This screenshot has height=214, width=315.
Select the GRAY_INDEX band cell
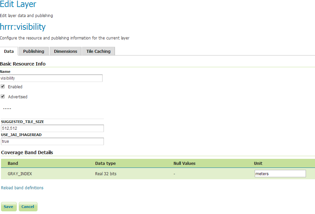tap(20, 174)
